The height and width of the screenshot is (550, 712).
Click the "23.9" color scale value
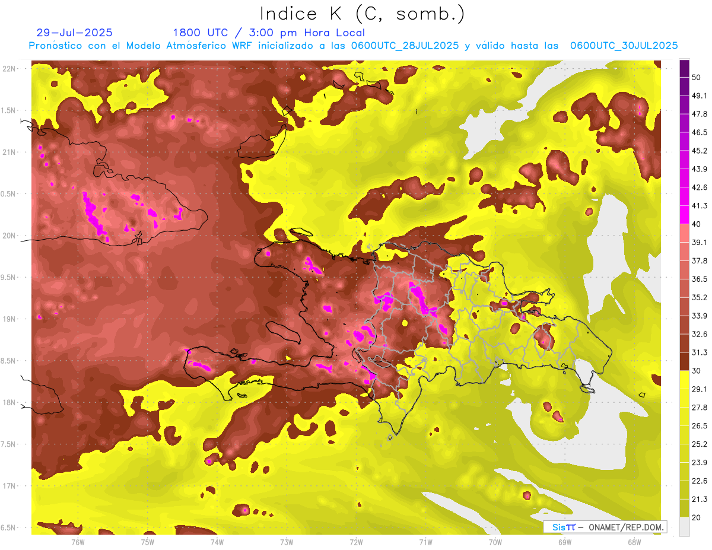click(700, 463)
